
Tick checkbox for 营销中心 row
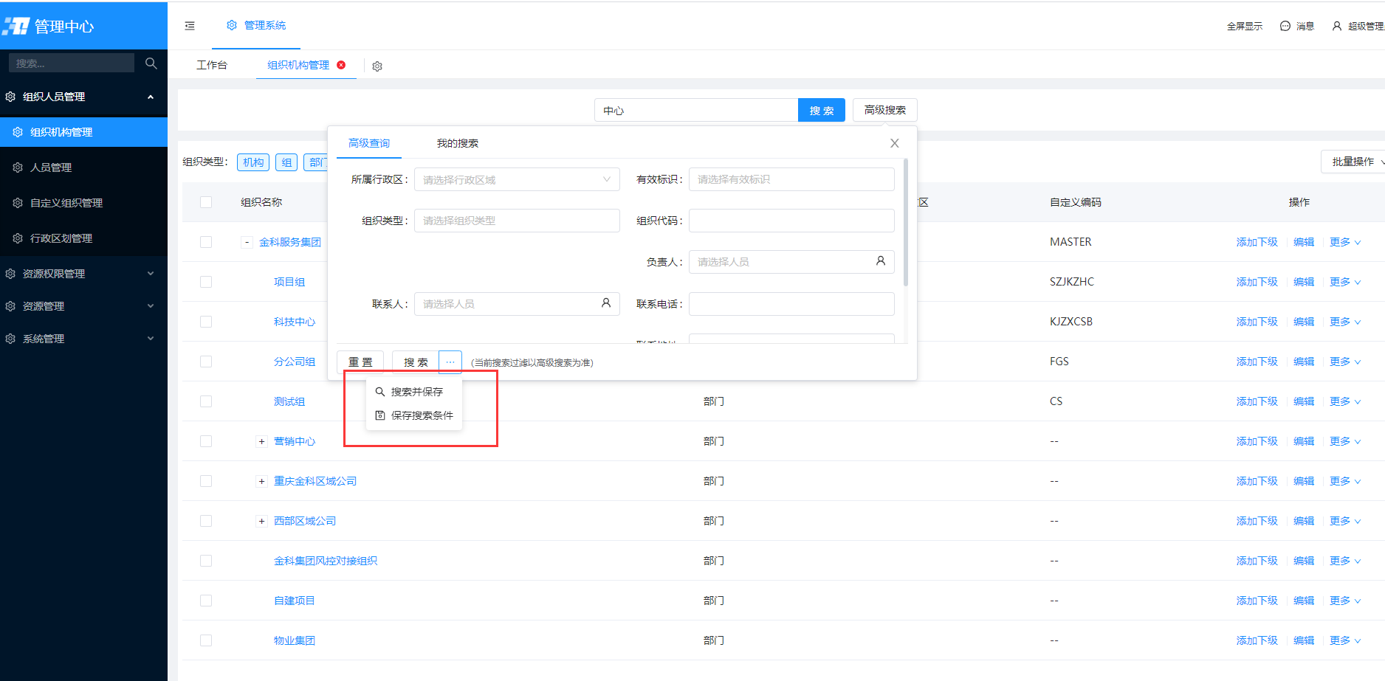point(206,441)
